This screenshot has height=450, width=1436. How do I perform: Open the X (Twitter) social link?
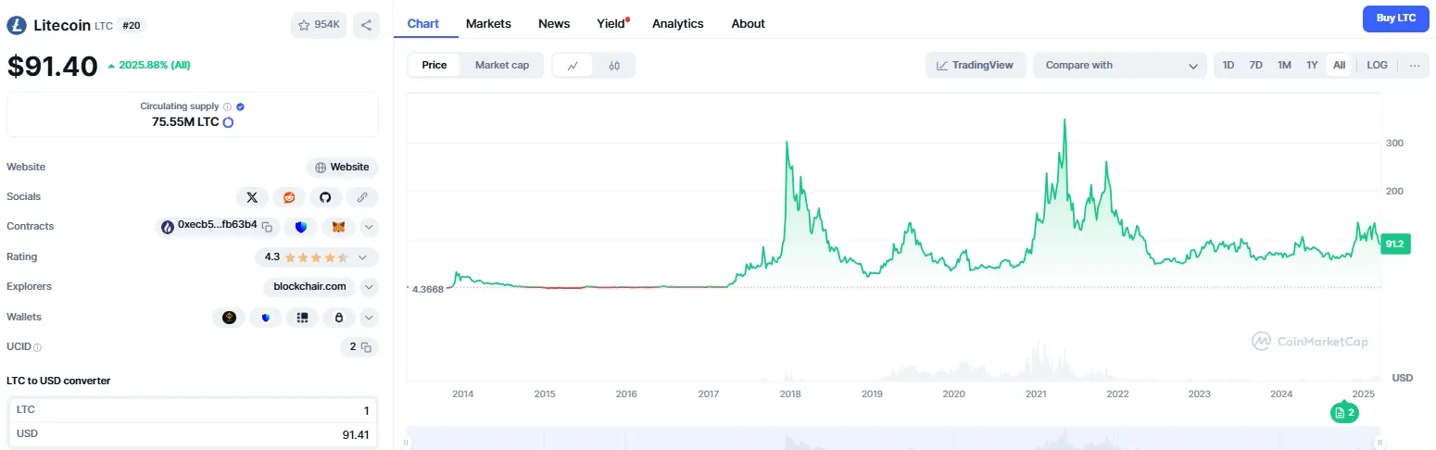[252, 197]
